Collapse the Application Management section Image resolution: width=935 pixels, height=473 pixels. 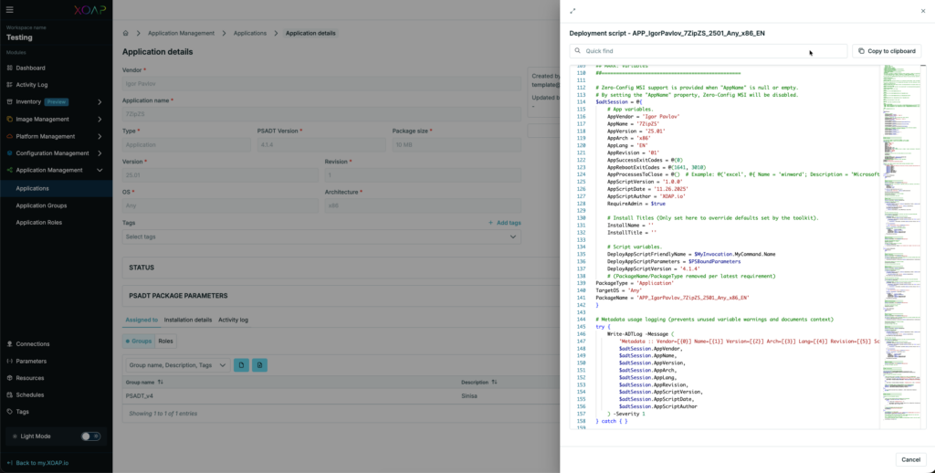click(x=100, y=170)
